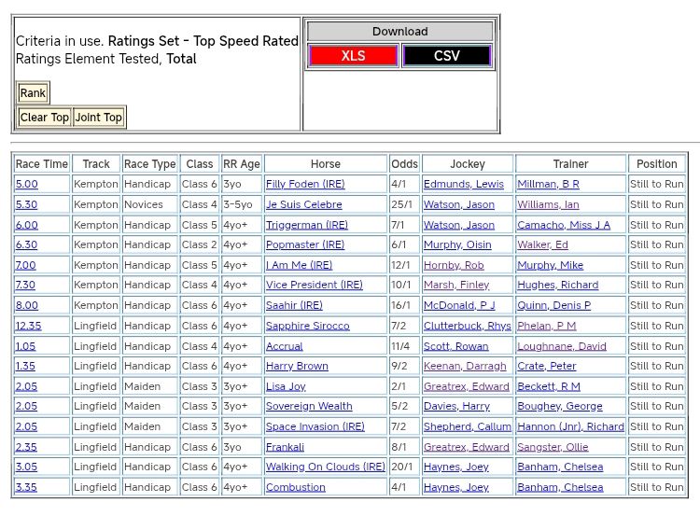
Task: Open the 6.30 Kempton race link
Action: tap(27, 245)
